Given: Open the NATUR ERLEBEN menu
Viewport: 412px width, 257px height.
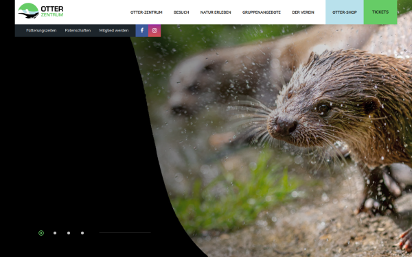Looking at the screenshot, I should click(216, 12).
